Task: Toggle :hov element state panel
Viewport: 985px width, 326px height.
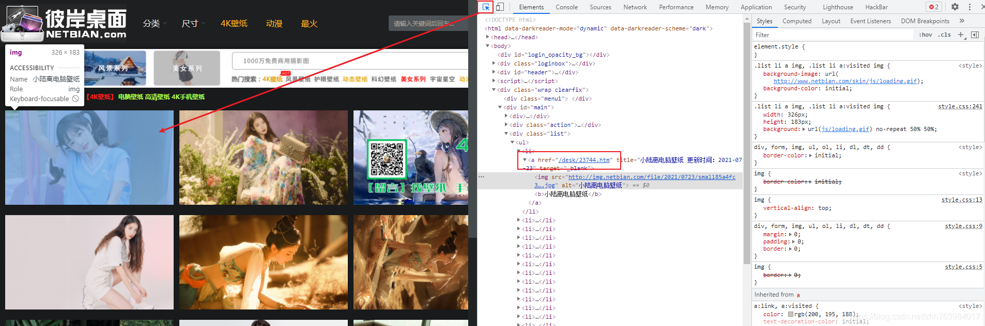Action: pyautogui.click(x=926, y=35)
